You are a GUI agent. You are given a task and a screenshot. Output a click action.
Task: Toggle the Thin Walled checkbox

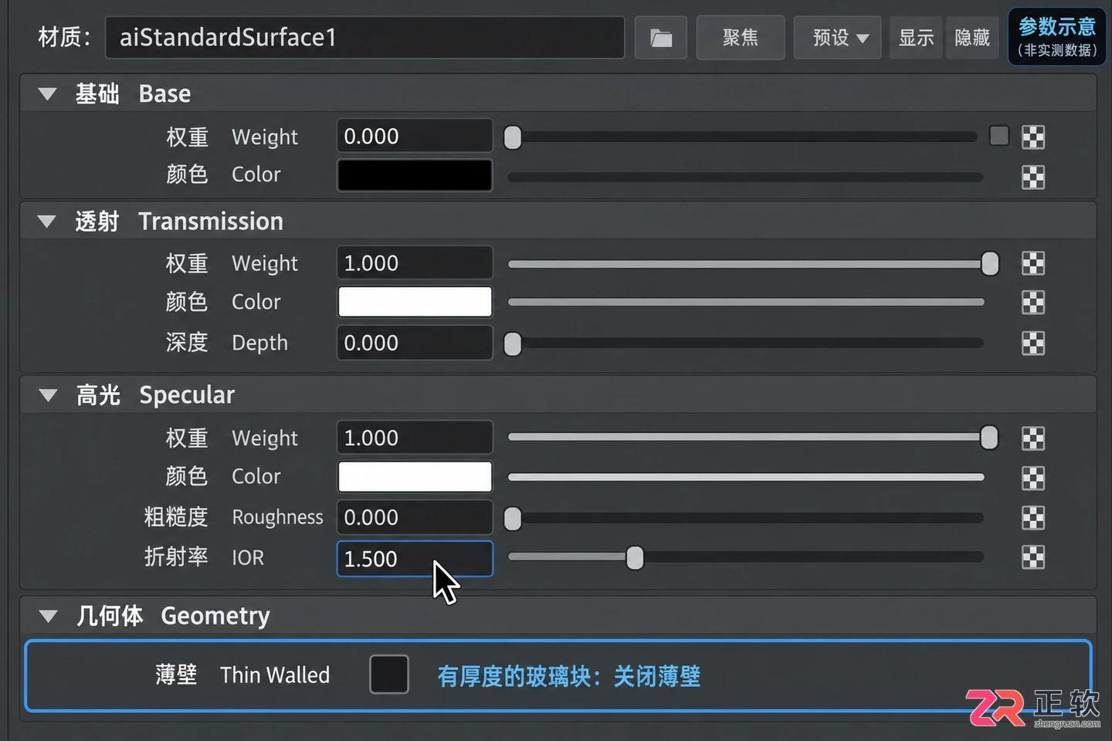pyautogui.click(x=389, y=675)
